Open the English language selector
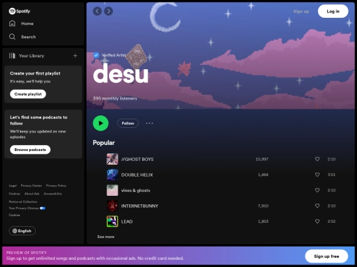 [22, 231]
